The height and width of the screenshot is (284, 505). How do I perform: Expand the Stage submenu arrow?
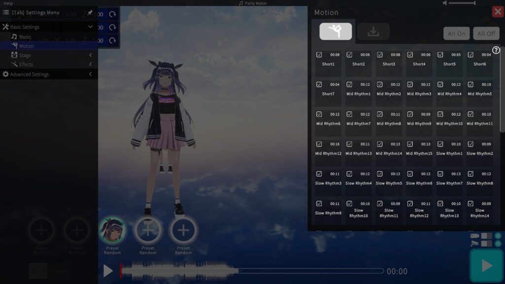click(91, 55)
